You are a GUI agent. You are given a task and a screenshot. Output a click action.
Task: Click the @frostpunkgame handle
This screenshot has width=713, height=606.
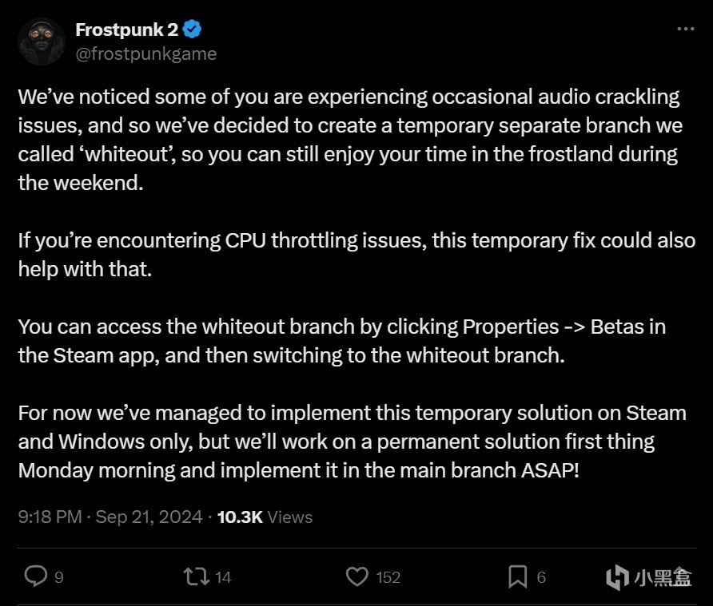click(146, 54)
